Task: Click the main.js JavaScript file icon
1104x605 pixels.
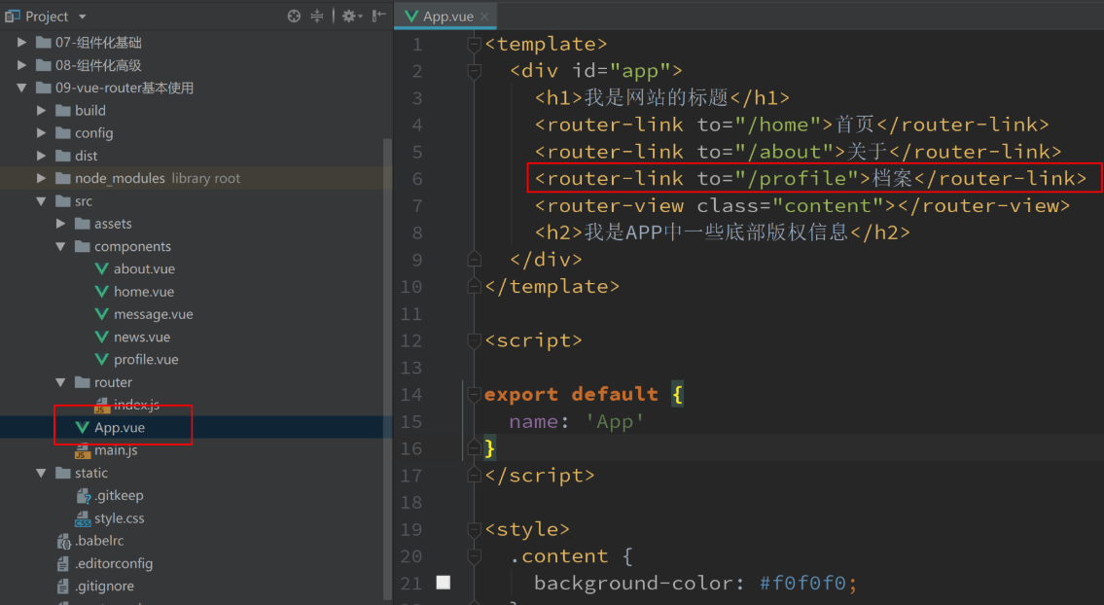Action: click(x=83, y=450)
